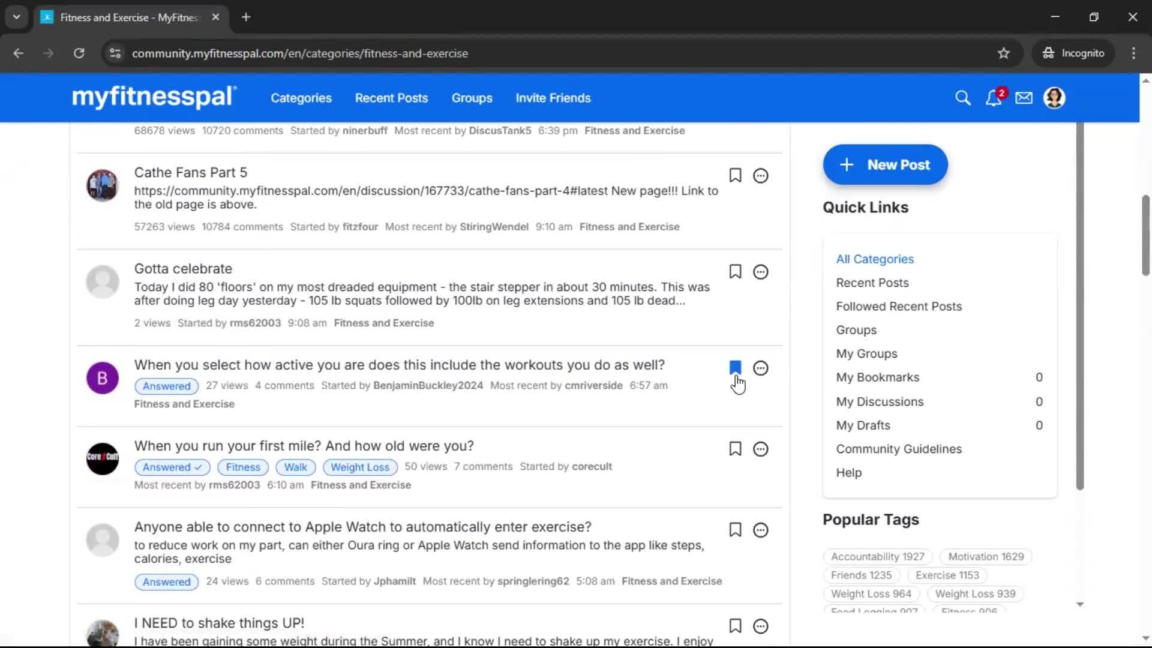Close the Fitness and Exercise tab

coord(215,17)
